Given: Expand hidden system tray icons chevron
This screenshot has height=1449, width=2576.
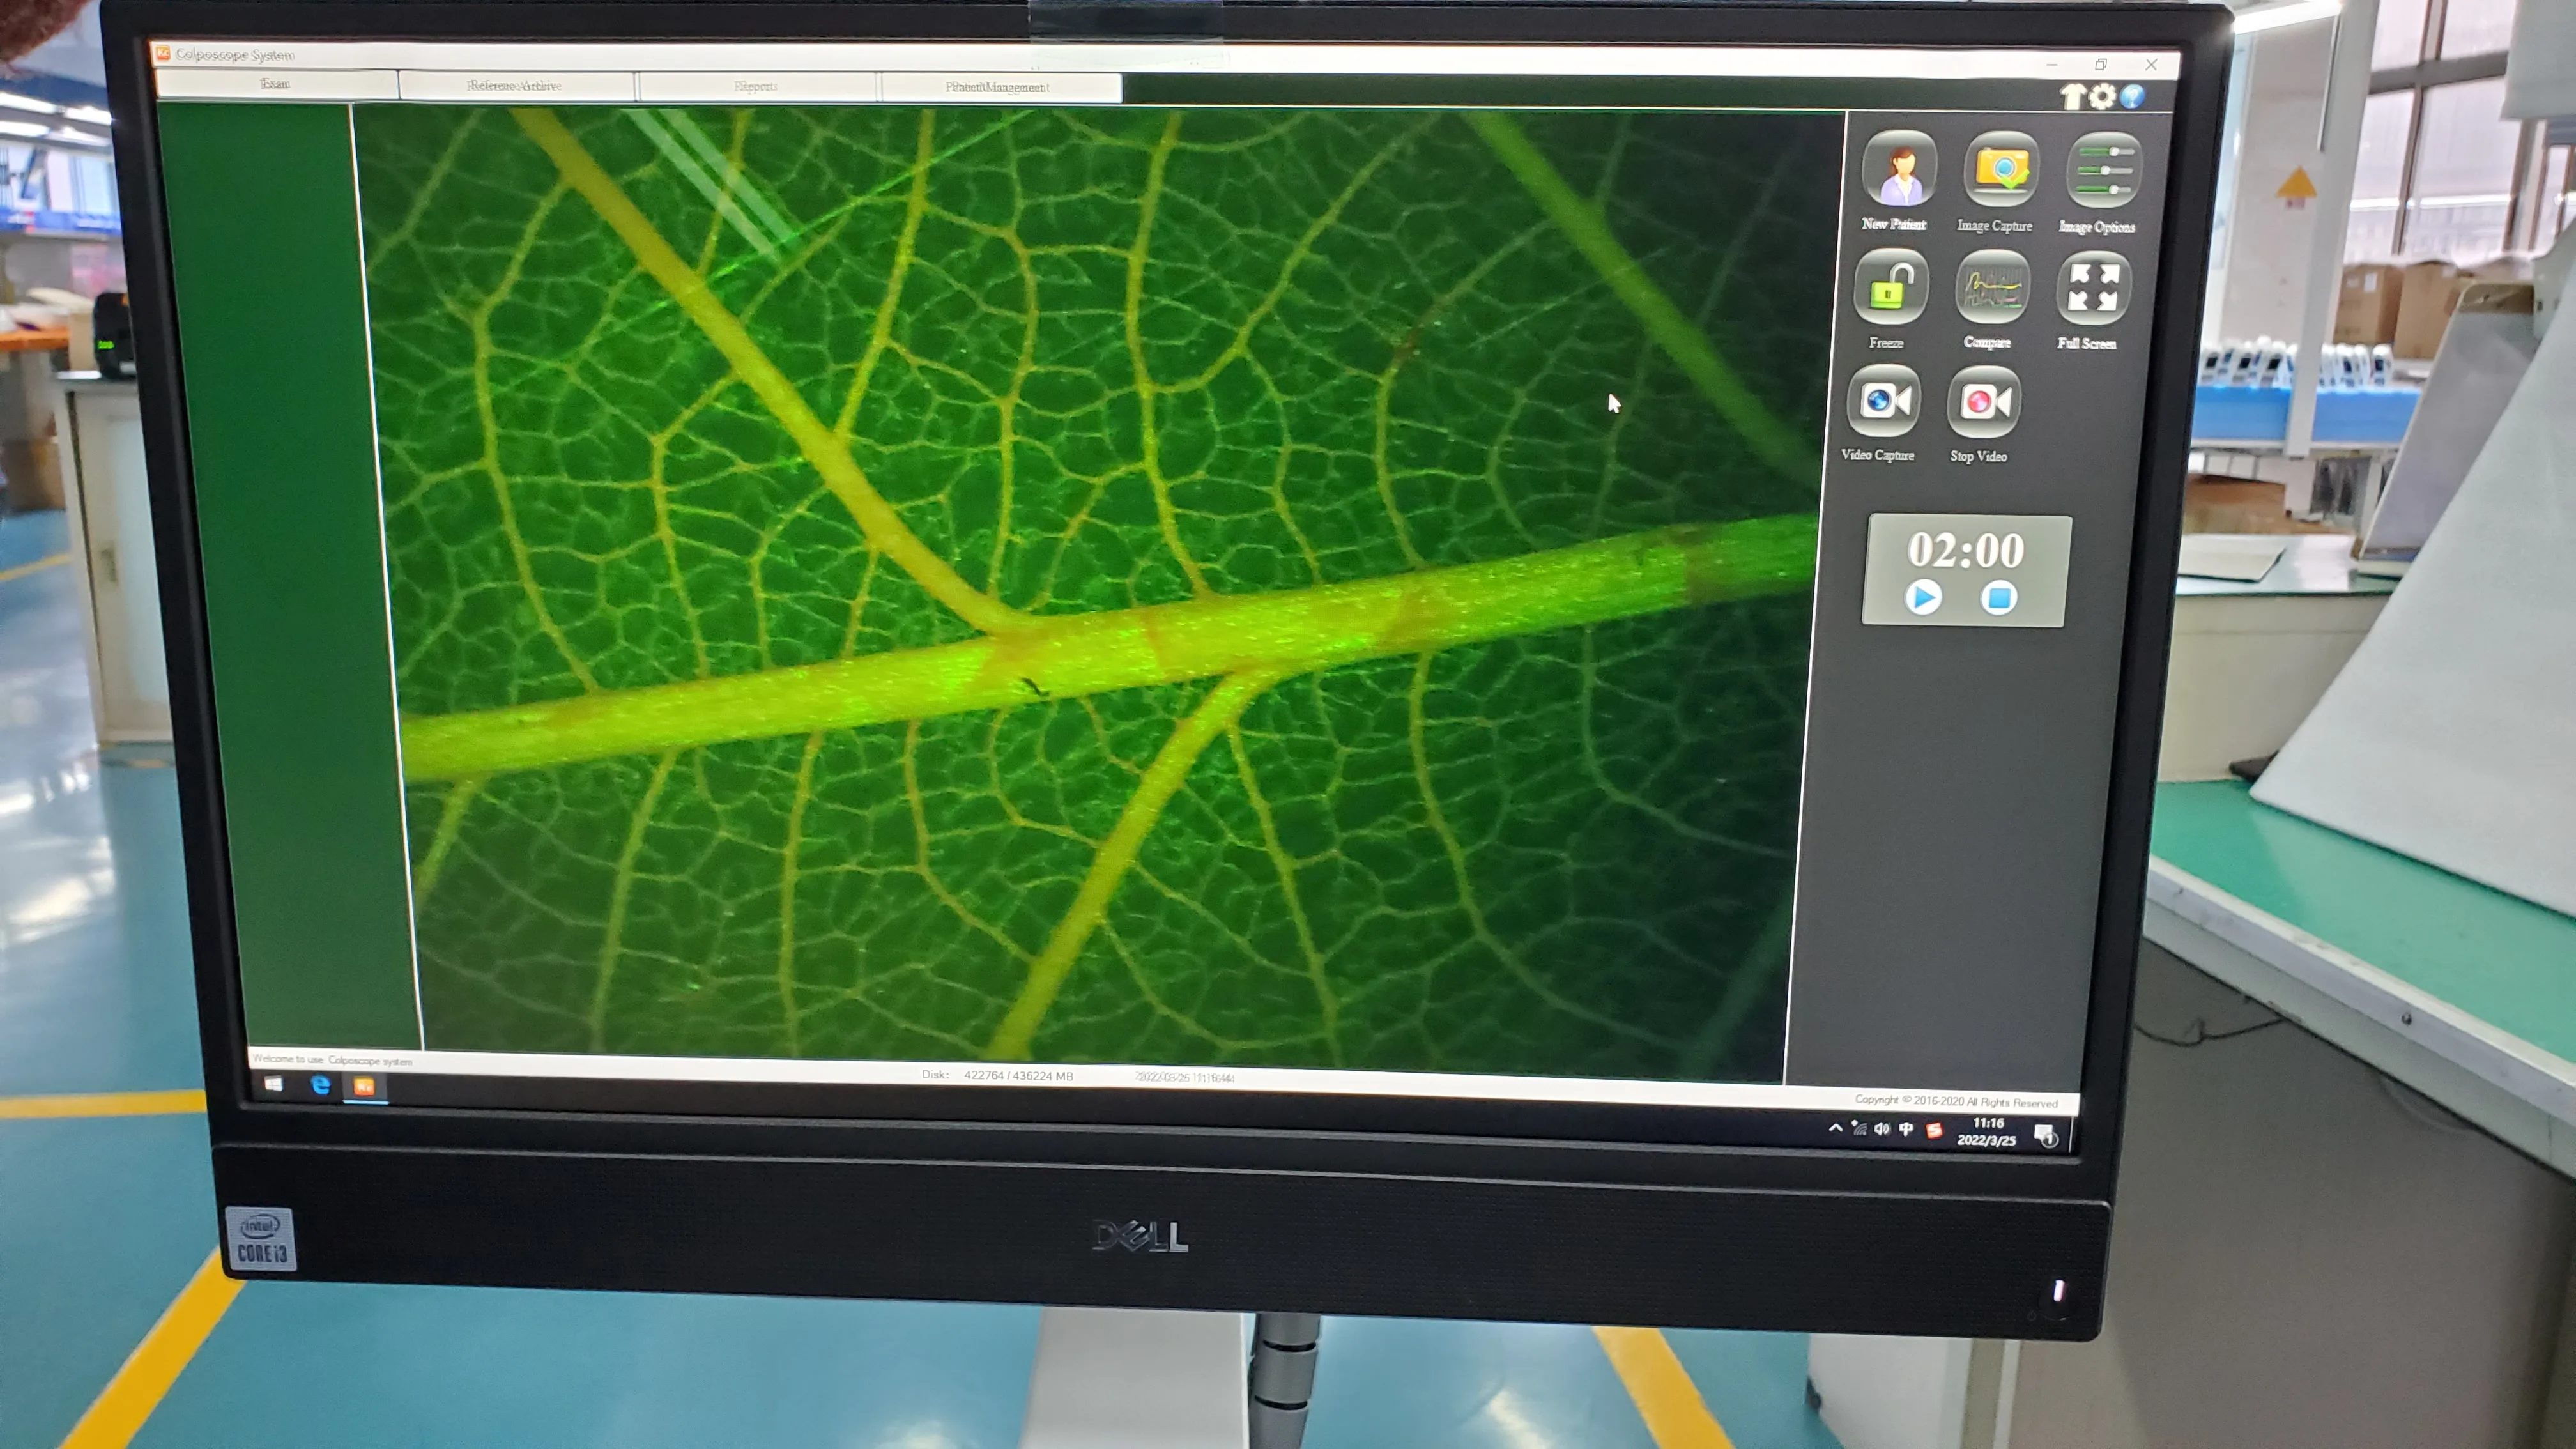Looking at the screenshot, I should tap(1835, 1128).
